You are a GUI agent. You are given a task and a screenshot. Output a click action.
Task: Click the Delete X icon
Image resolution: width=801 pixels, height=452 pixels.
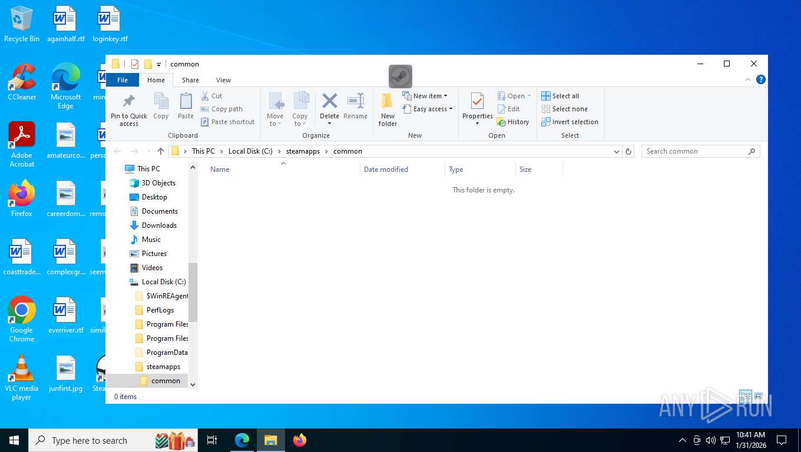click(329, 101)
